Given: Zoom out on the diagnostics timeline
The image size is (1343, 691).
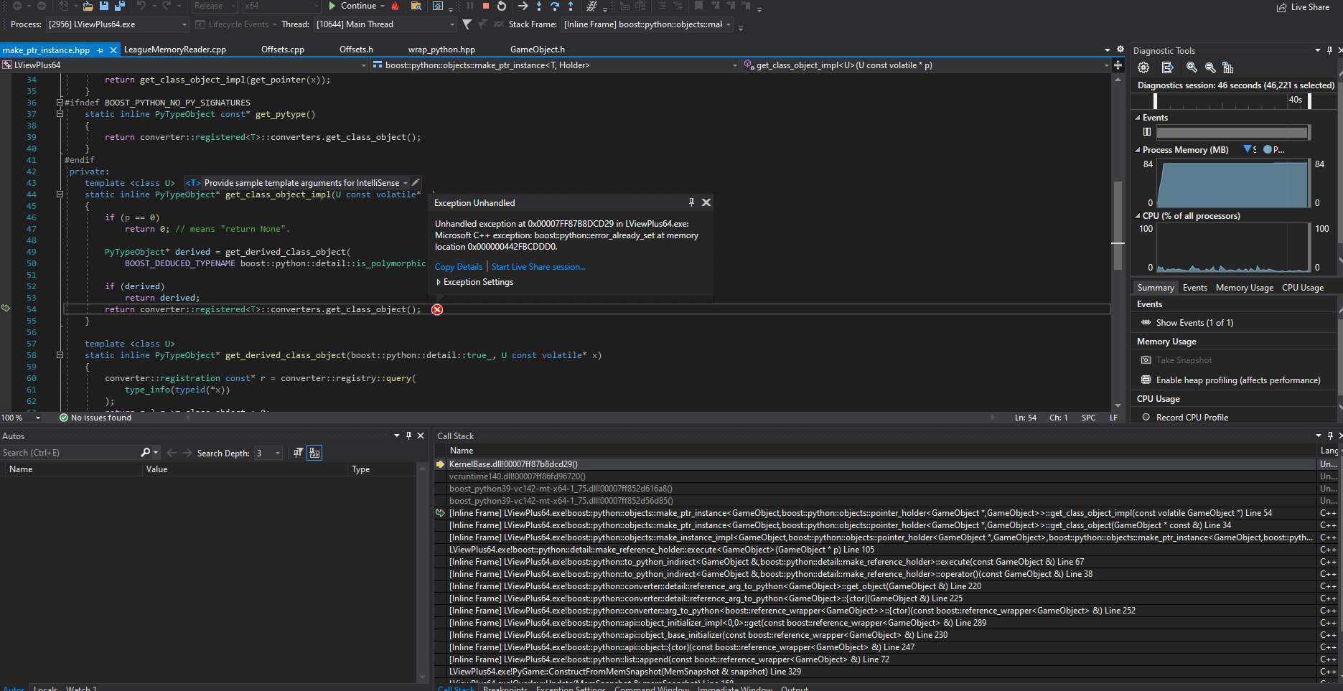Looking at the screenshot, I should pos(1210,67).
